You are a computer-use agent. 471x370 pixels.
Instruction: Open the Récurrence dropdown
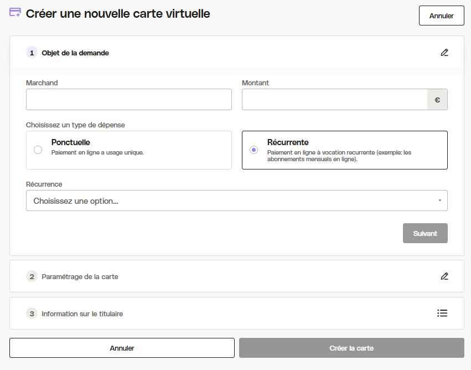click(237, 201)
